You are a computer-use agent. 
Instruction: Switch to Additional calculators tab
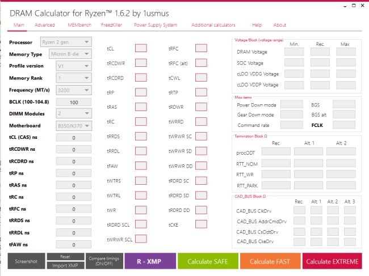(x=213, y=25)
